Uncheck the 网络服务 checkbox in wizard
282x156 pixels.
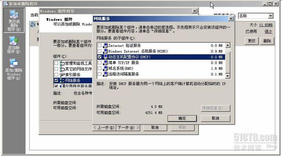pos(56,80)
